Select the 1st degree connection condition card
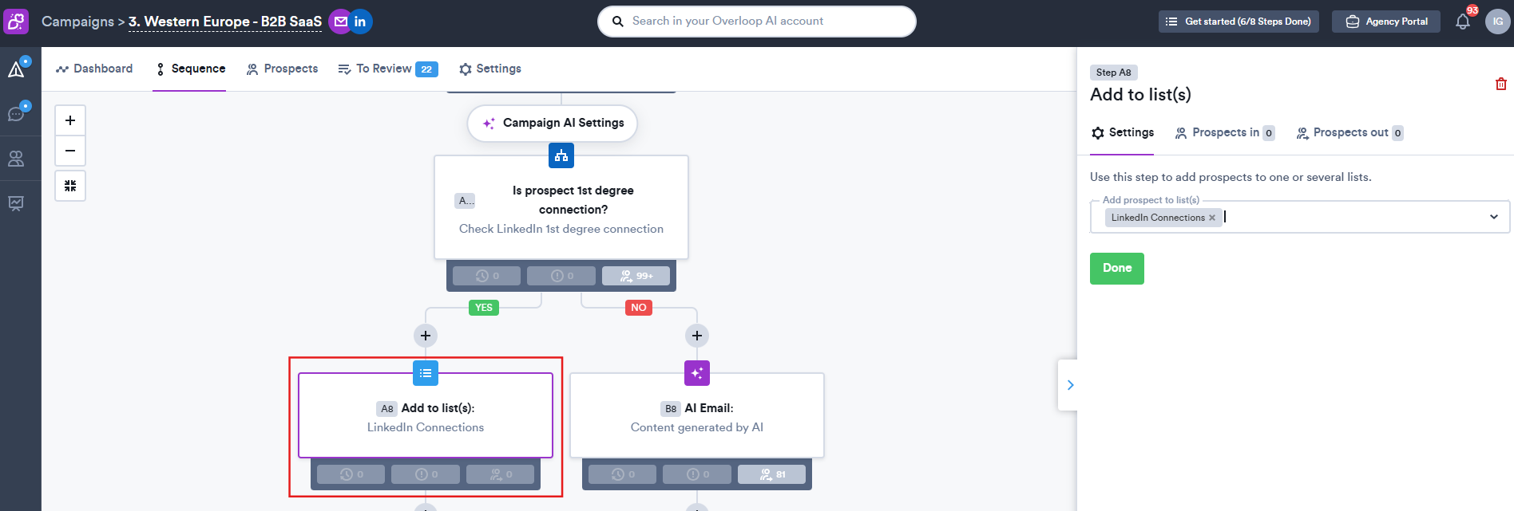 561,207
